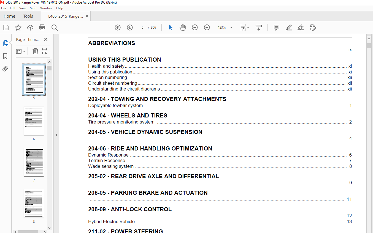373x233 pixels.
Task: Go to the next page arrow
Action: [130, 28]
